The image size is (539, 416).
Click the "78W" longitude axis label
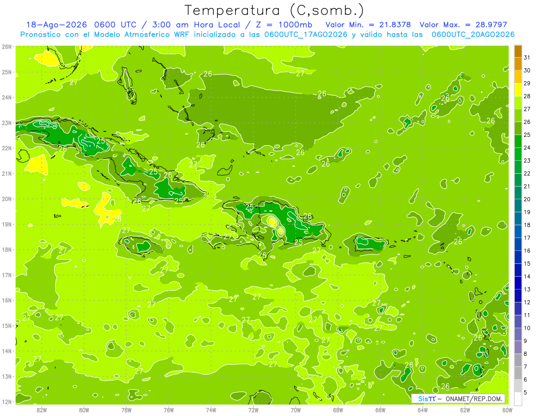[x=126, y=409]
